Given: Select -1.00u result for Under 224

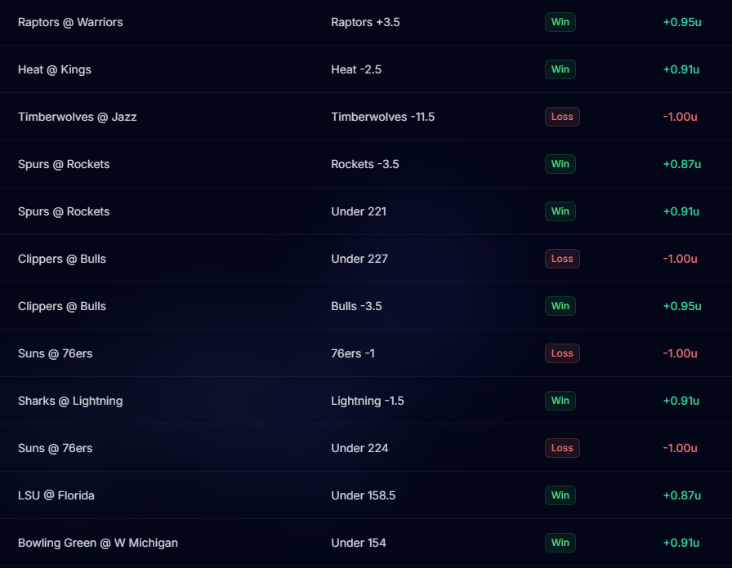Looking at the screenshot, I should [681, 448].
